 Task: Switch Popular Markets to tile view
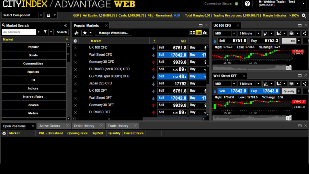(192, 33)
